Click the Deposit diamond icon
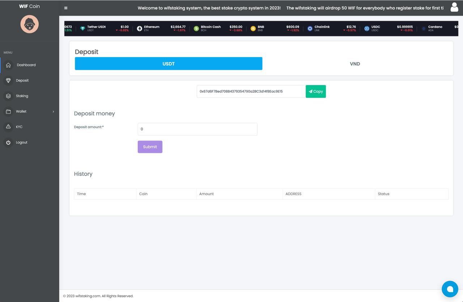Screen dimensions: 463x302 pyautogui.click(x=8, y=81)
